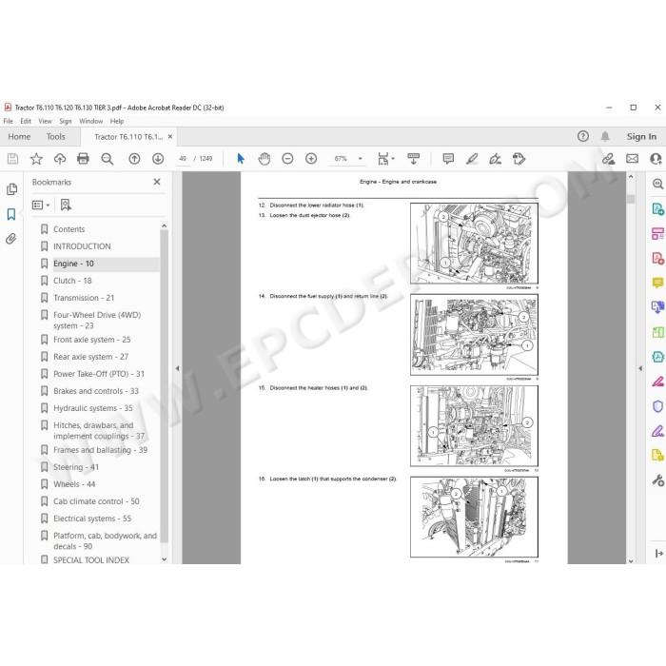Jump to Engine - 10 bookmark

tap(73, 264)
